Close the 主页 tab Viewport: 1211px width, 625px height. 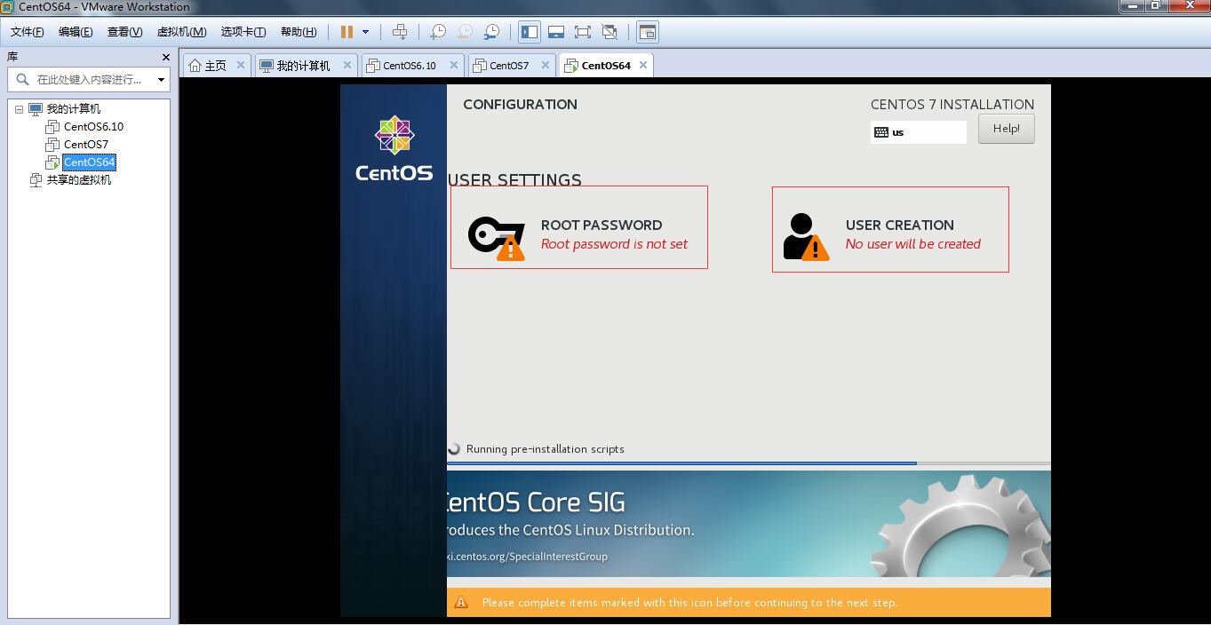pyautogui.click(x=240, y=65)
